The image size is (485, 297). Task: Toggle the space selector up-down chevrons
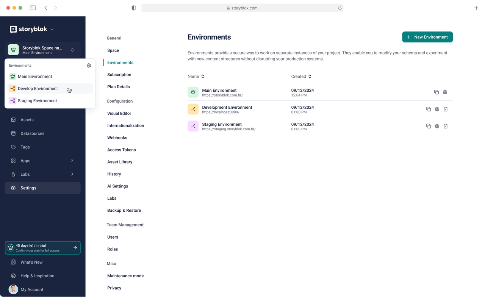pos(72,50)
